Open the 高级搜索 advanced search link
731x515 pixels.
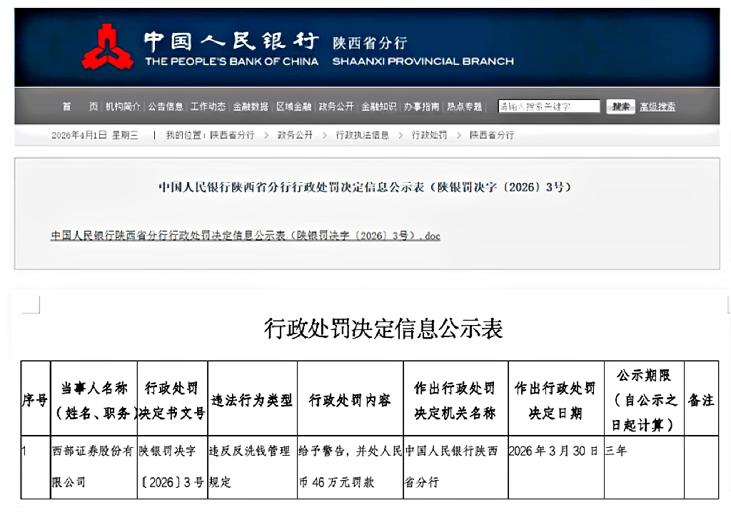[x=657, y=106]
